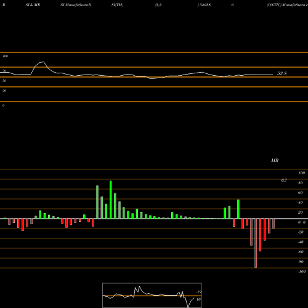The height and width of the screenshot is (308, 308).
Task: Click the RSI axis label 30
Action: 4,91
